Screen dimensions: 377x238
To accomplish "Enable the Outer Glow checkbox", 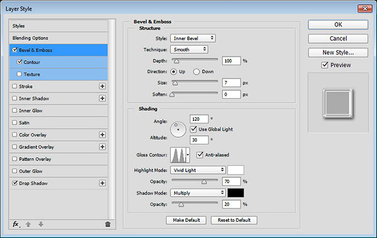I will (14, 171).
